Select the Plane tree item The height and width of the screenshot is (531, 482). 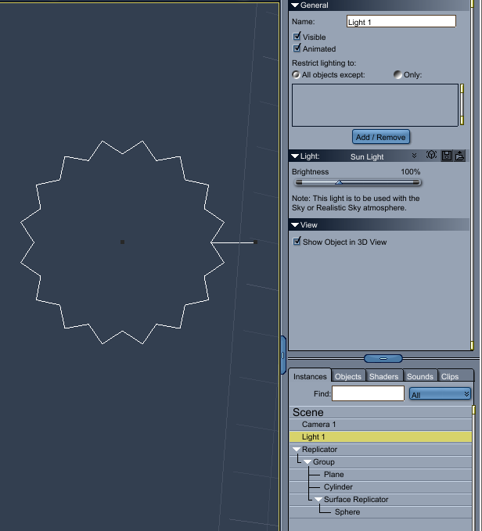[x=380, y=475]
